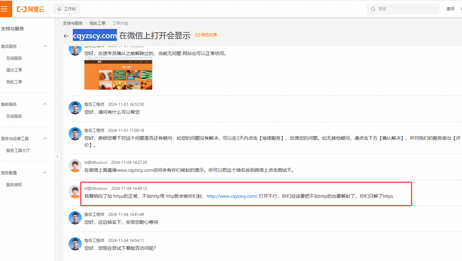462x261 pixels.
Task: Open 我的工单 in the sidebar
Action: click(14, 82)
